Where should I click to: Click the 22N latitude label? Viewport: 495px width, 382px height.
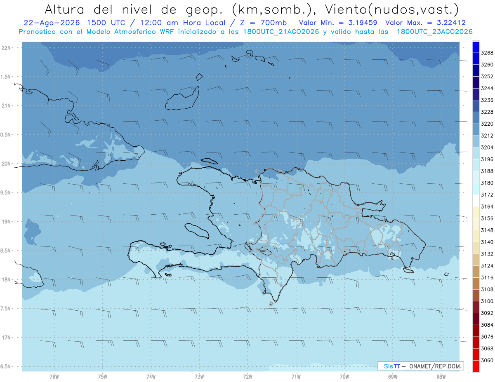click(6, 47)
